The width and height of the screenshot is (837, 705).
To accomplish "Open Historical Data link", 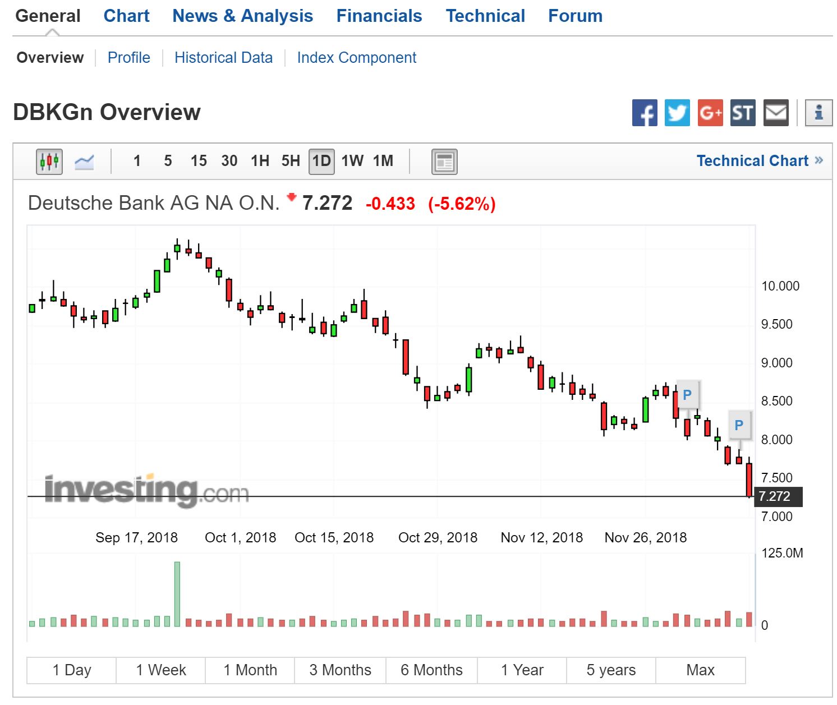I will pos(224,58).
